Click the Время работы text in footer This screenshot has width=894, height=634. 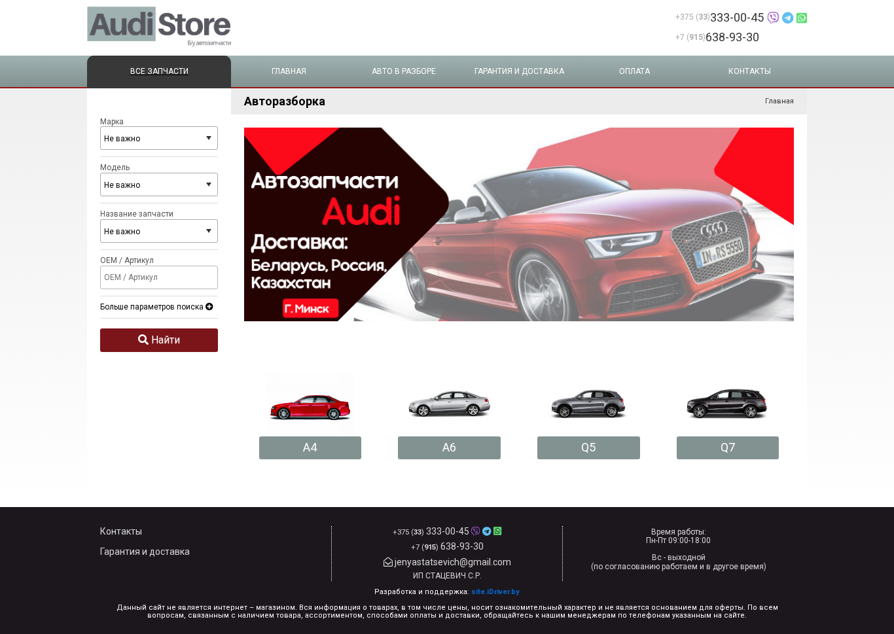click(678, 532)
